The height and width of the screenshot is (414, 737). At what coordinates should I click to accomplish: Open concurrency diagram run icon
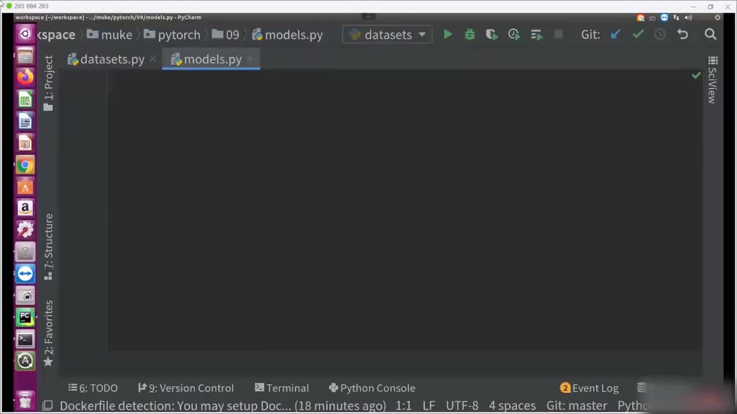pyautogui.click(x=537, y=35)
